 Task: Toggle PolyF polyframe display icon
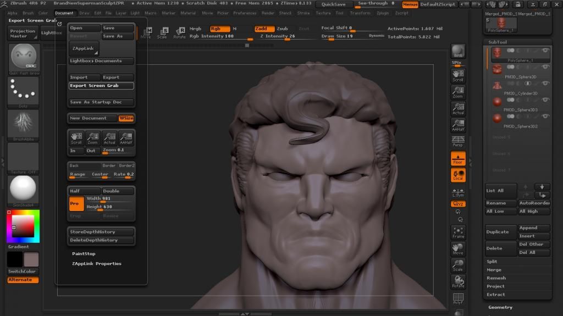(x=458, y=298)
